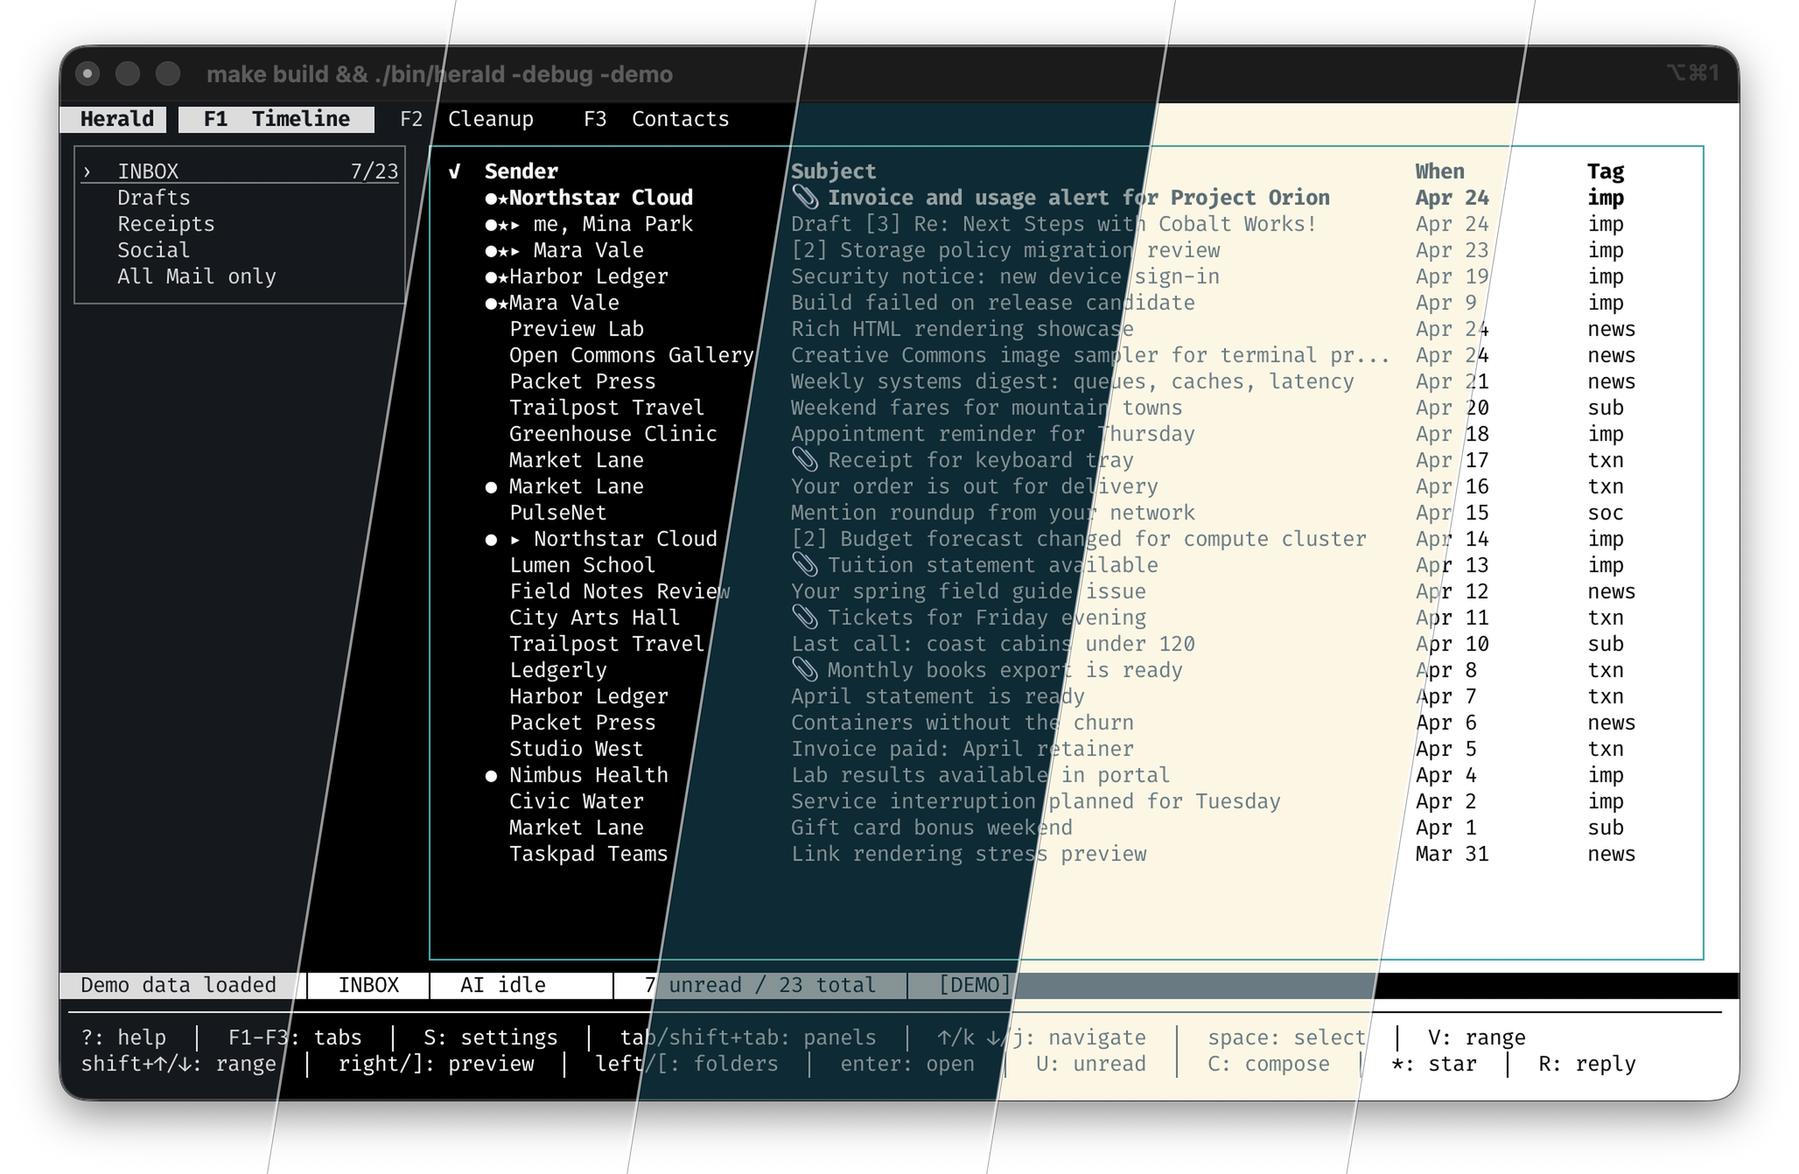1799x1174 pixels.
Task: Click the attachment icon on the Tuition statement row
Action: click(x=804, y=565)
